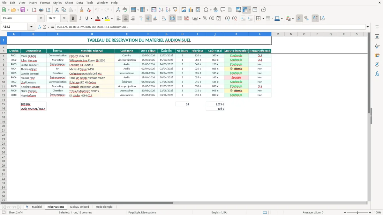Toggle Italic formatting
383x215 pixels.
(x=80, y=18)
